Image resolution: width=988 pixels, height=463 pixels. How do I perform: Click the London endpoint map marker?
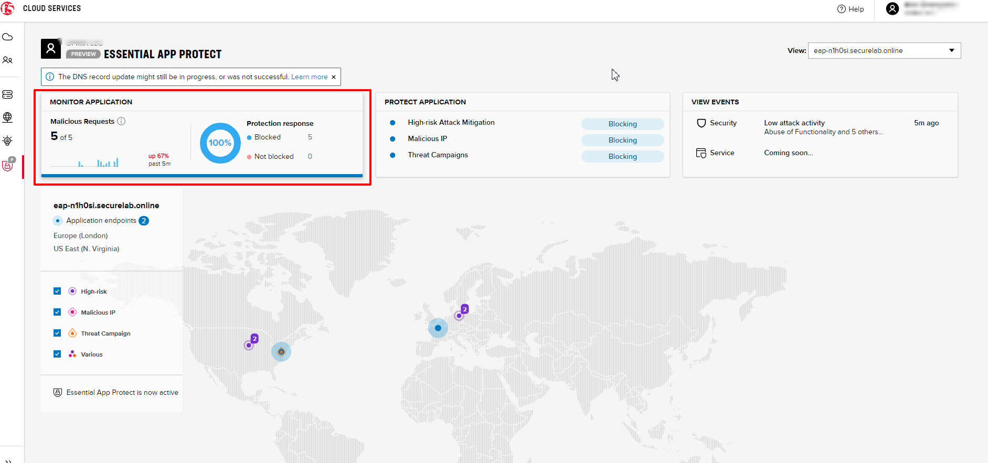point(438,328)
